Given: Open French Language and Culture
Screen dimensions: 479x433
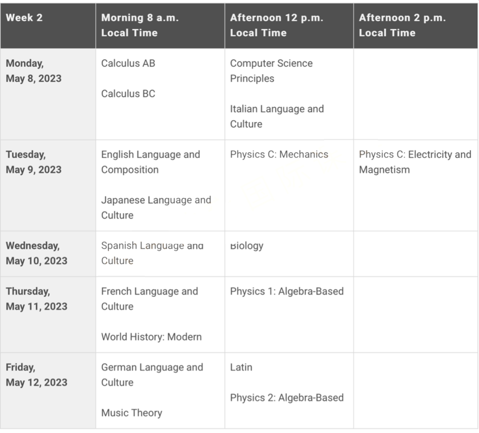Looking at the screenshot, I should click(x=149, y=299).
